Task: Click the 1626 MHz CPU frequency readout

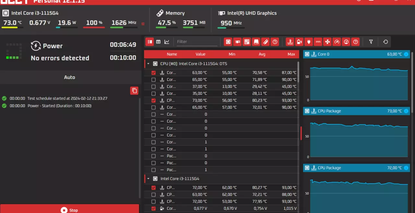Action: (124, 23)
